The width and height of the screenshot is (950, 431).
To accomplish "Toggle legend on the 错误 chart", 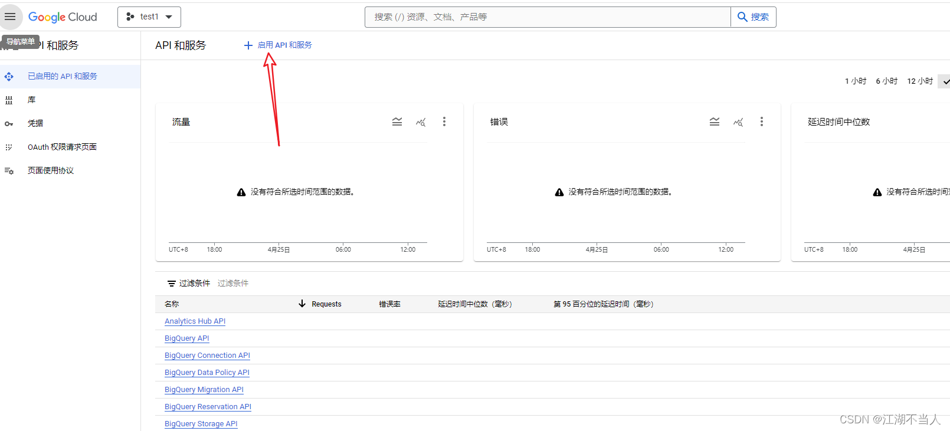I will pyautogui.click(x=715, y=121).
